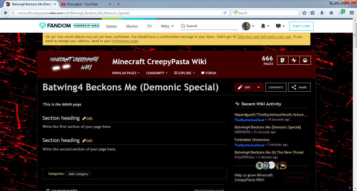Expand the Popular Pages menu
The image size is (357, 191).
(x=126, y=73)
